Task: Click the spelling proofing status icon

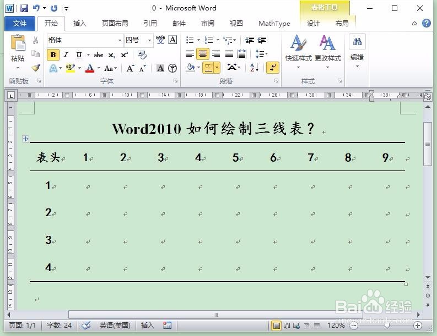Action: click(x=86, y=325)
